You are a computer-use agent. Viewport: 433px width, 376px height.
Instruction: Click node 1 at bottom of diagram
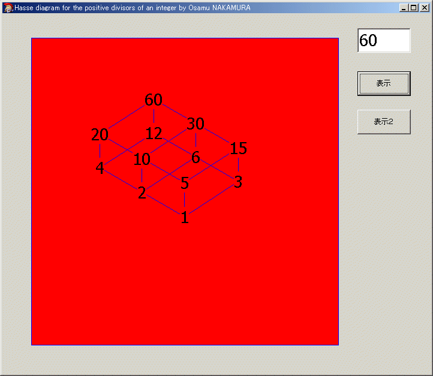(x=185, y=217)
